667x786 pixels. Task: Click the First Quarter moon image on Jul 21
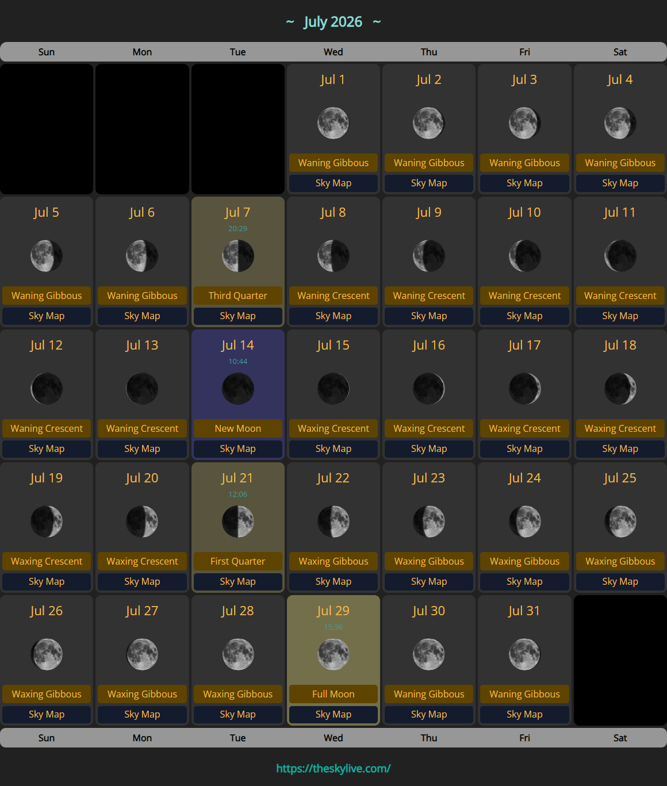(x=237, y=522)
